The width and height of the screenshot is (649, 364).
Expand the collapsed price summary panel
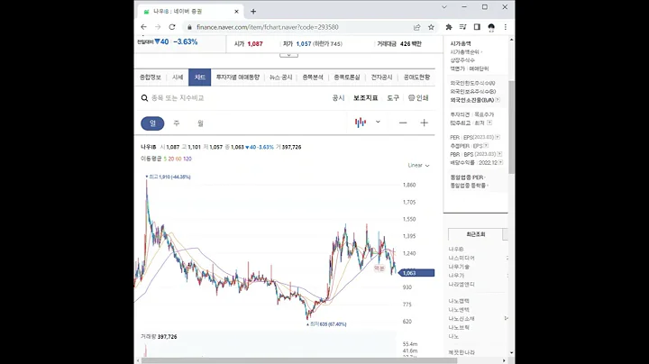tap(289, 55)
